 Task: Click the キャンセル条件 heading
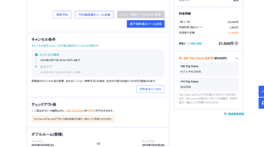click(43, 39)
